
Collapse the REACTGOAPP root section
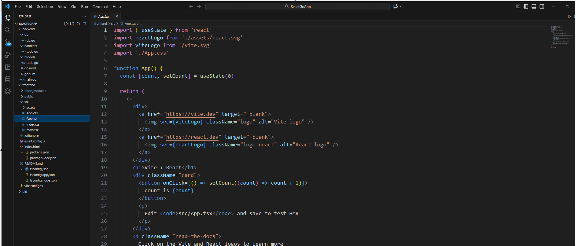pyautogui.click(x=17, y=24)
